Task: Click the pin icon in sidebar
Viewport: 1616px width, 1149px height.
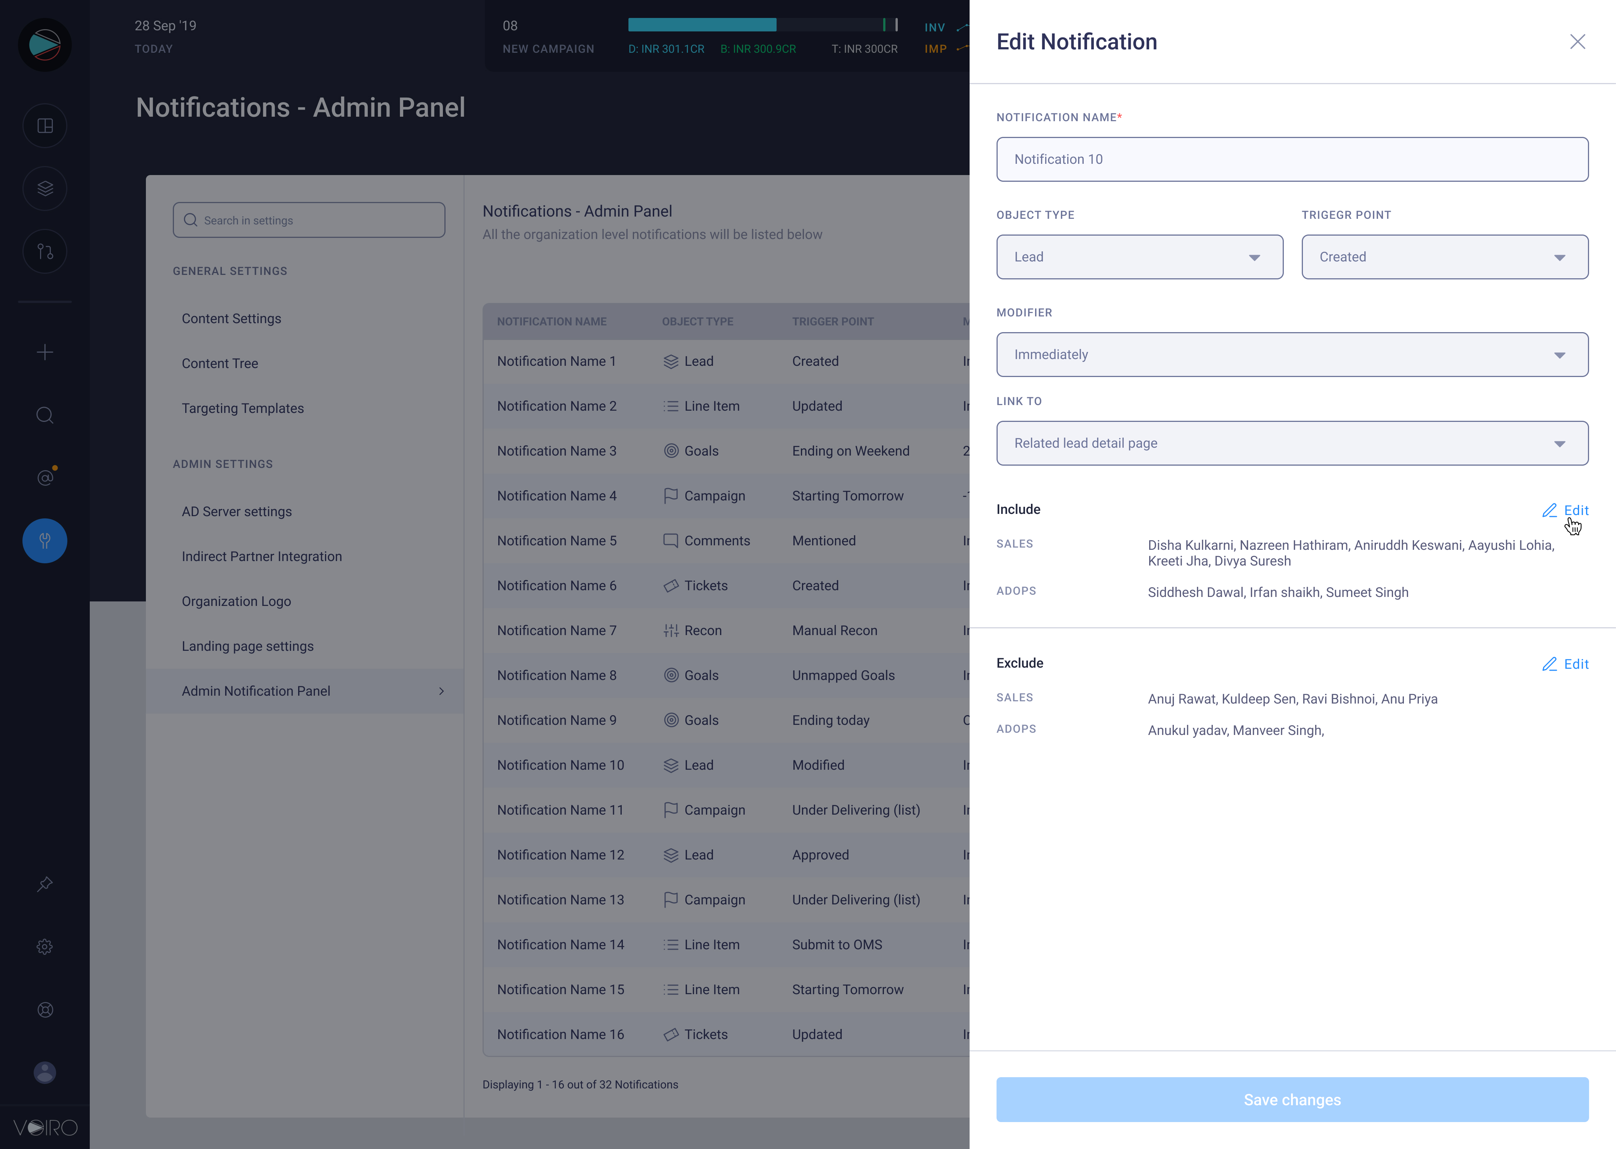Action: point(45,884)
